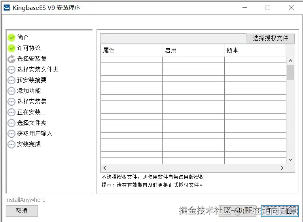Click the pending circle icon beside 获取用户输入
The width and height of the screenshot is (303, 222).
11,134
